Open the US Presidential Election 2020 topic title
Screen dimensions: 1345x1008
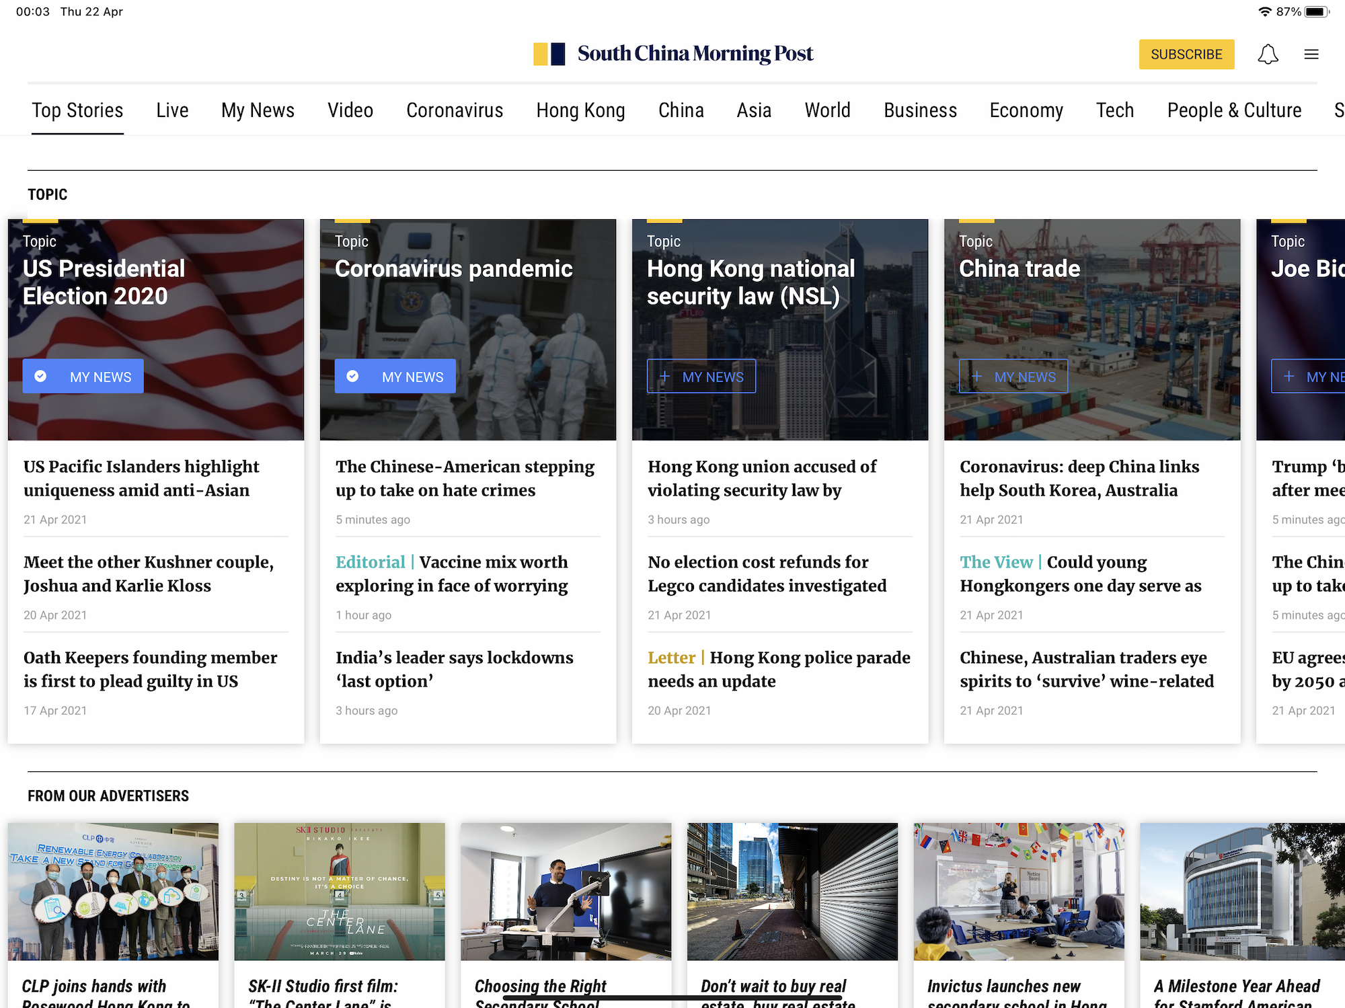point(104,282)
